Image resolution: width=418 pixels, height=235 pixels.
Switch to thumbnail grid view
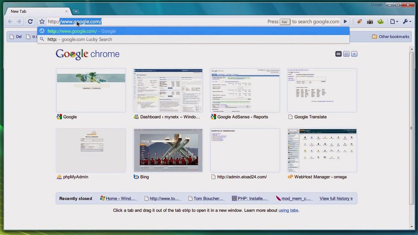coord(339,54)
